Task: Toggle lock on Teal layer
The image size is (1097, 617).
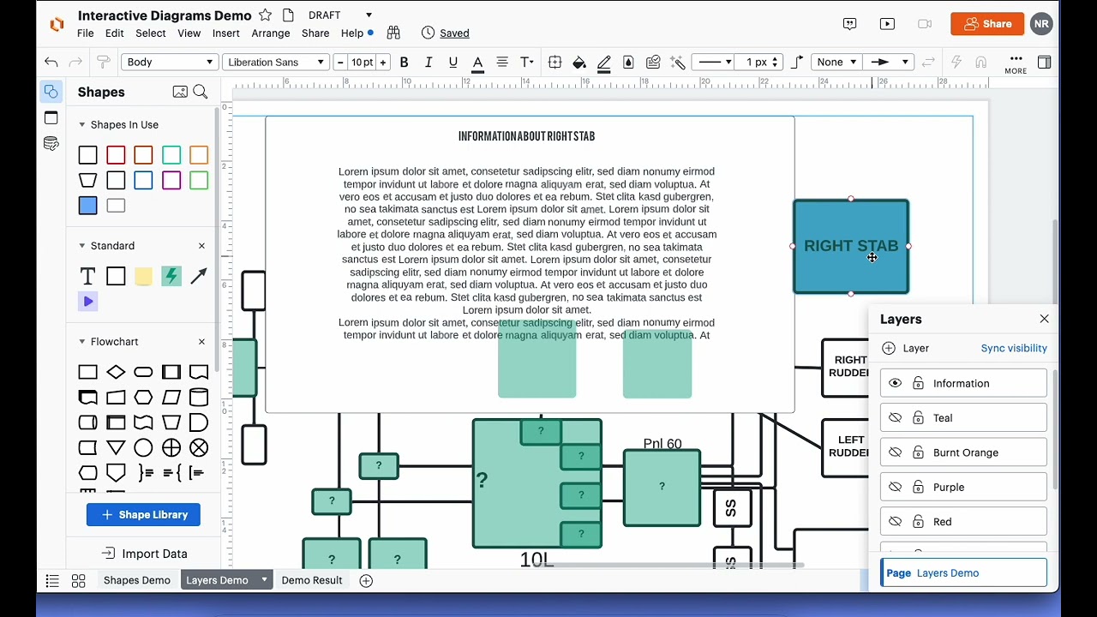Action: pos(918,417)
